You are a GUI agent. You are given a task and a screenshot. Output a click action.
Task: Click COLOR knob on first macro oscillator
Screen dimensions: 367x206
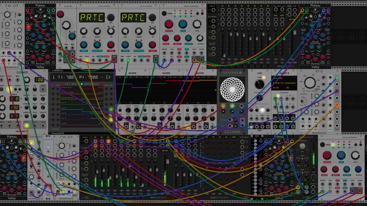pos(111,44)
